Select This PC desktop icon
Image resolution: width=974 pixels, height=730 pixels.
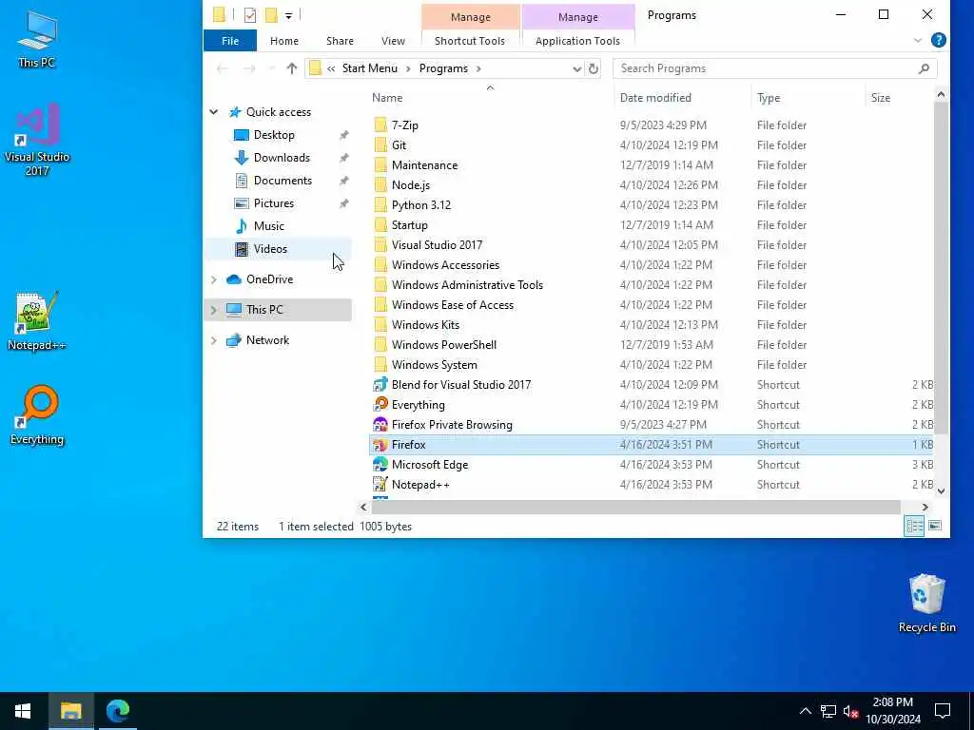[x=37, y=39]
